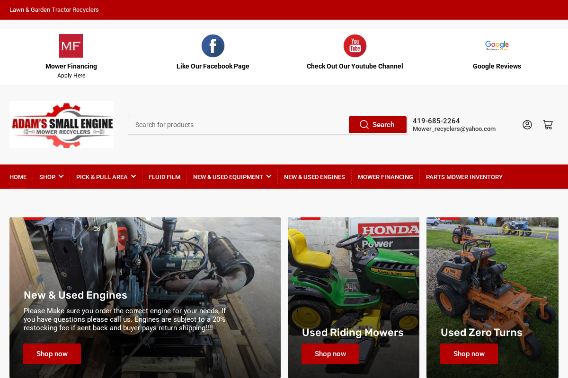This screenshot has width=568, height=378.
Task: Click Shop now under New & Used Engines
Action: click(52, 353)
